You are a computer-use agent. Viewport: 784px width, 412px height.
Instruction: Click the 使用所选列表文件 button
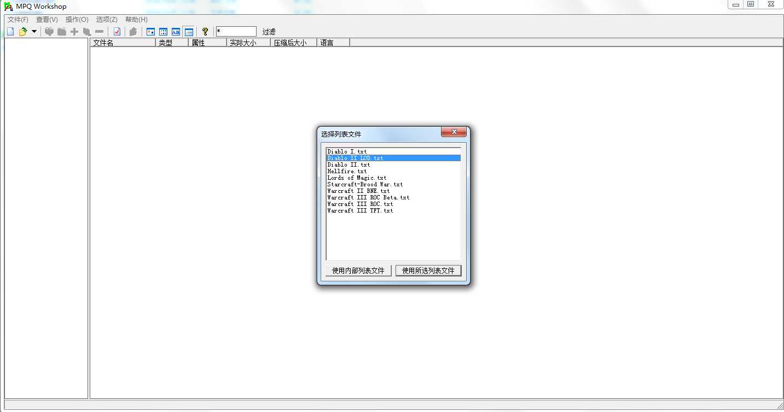[428, 270]
